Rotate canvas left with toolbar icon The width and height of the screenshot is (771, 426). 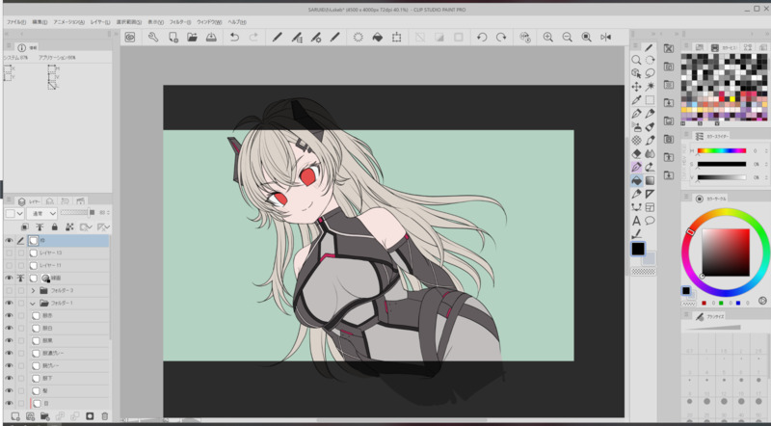pos(482,38)
